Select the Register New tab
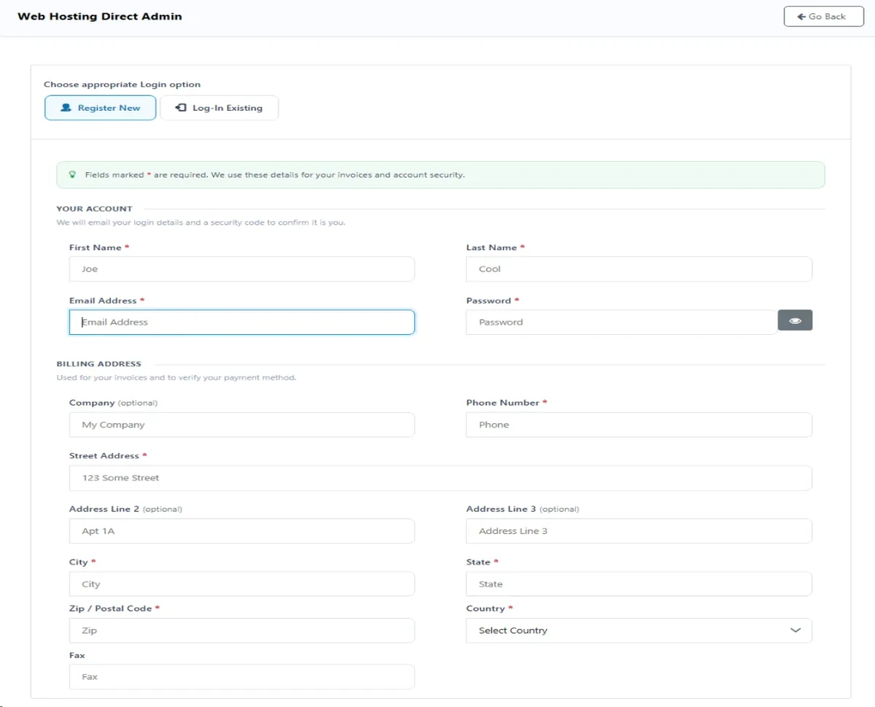 coord(101,107)
